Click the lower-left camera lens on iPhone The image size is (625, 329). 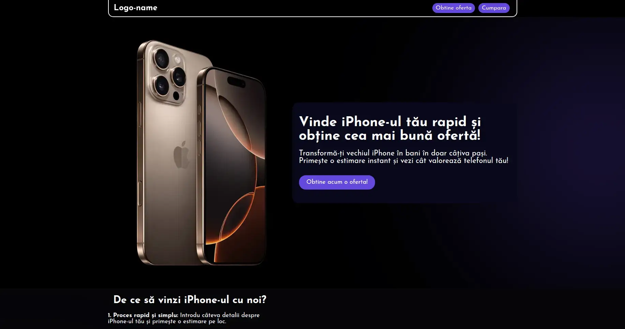coord(161,86)
